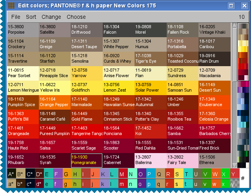The width and height of the screenshot is (251, 193).
Task: Click the number 10 in menu bar
Action: pyautogui.click(x=242, y=17)
